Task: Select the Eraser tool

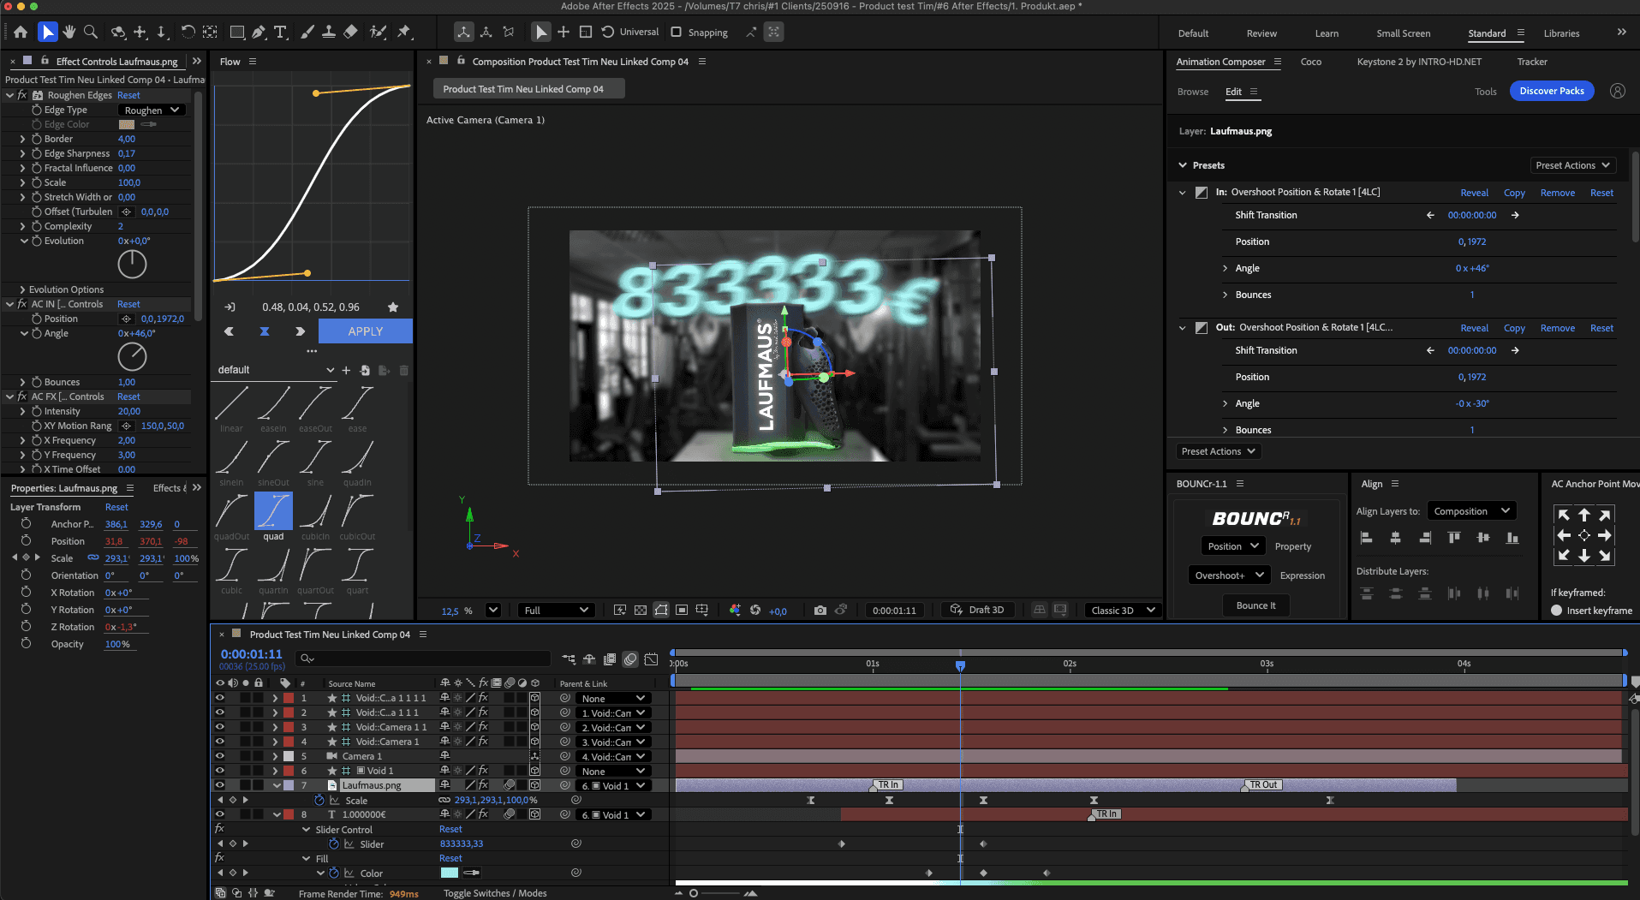Action: (350, 33)
